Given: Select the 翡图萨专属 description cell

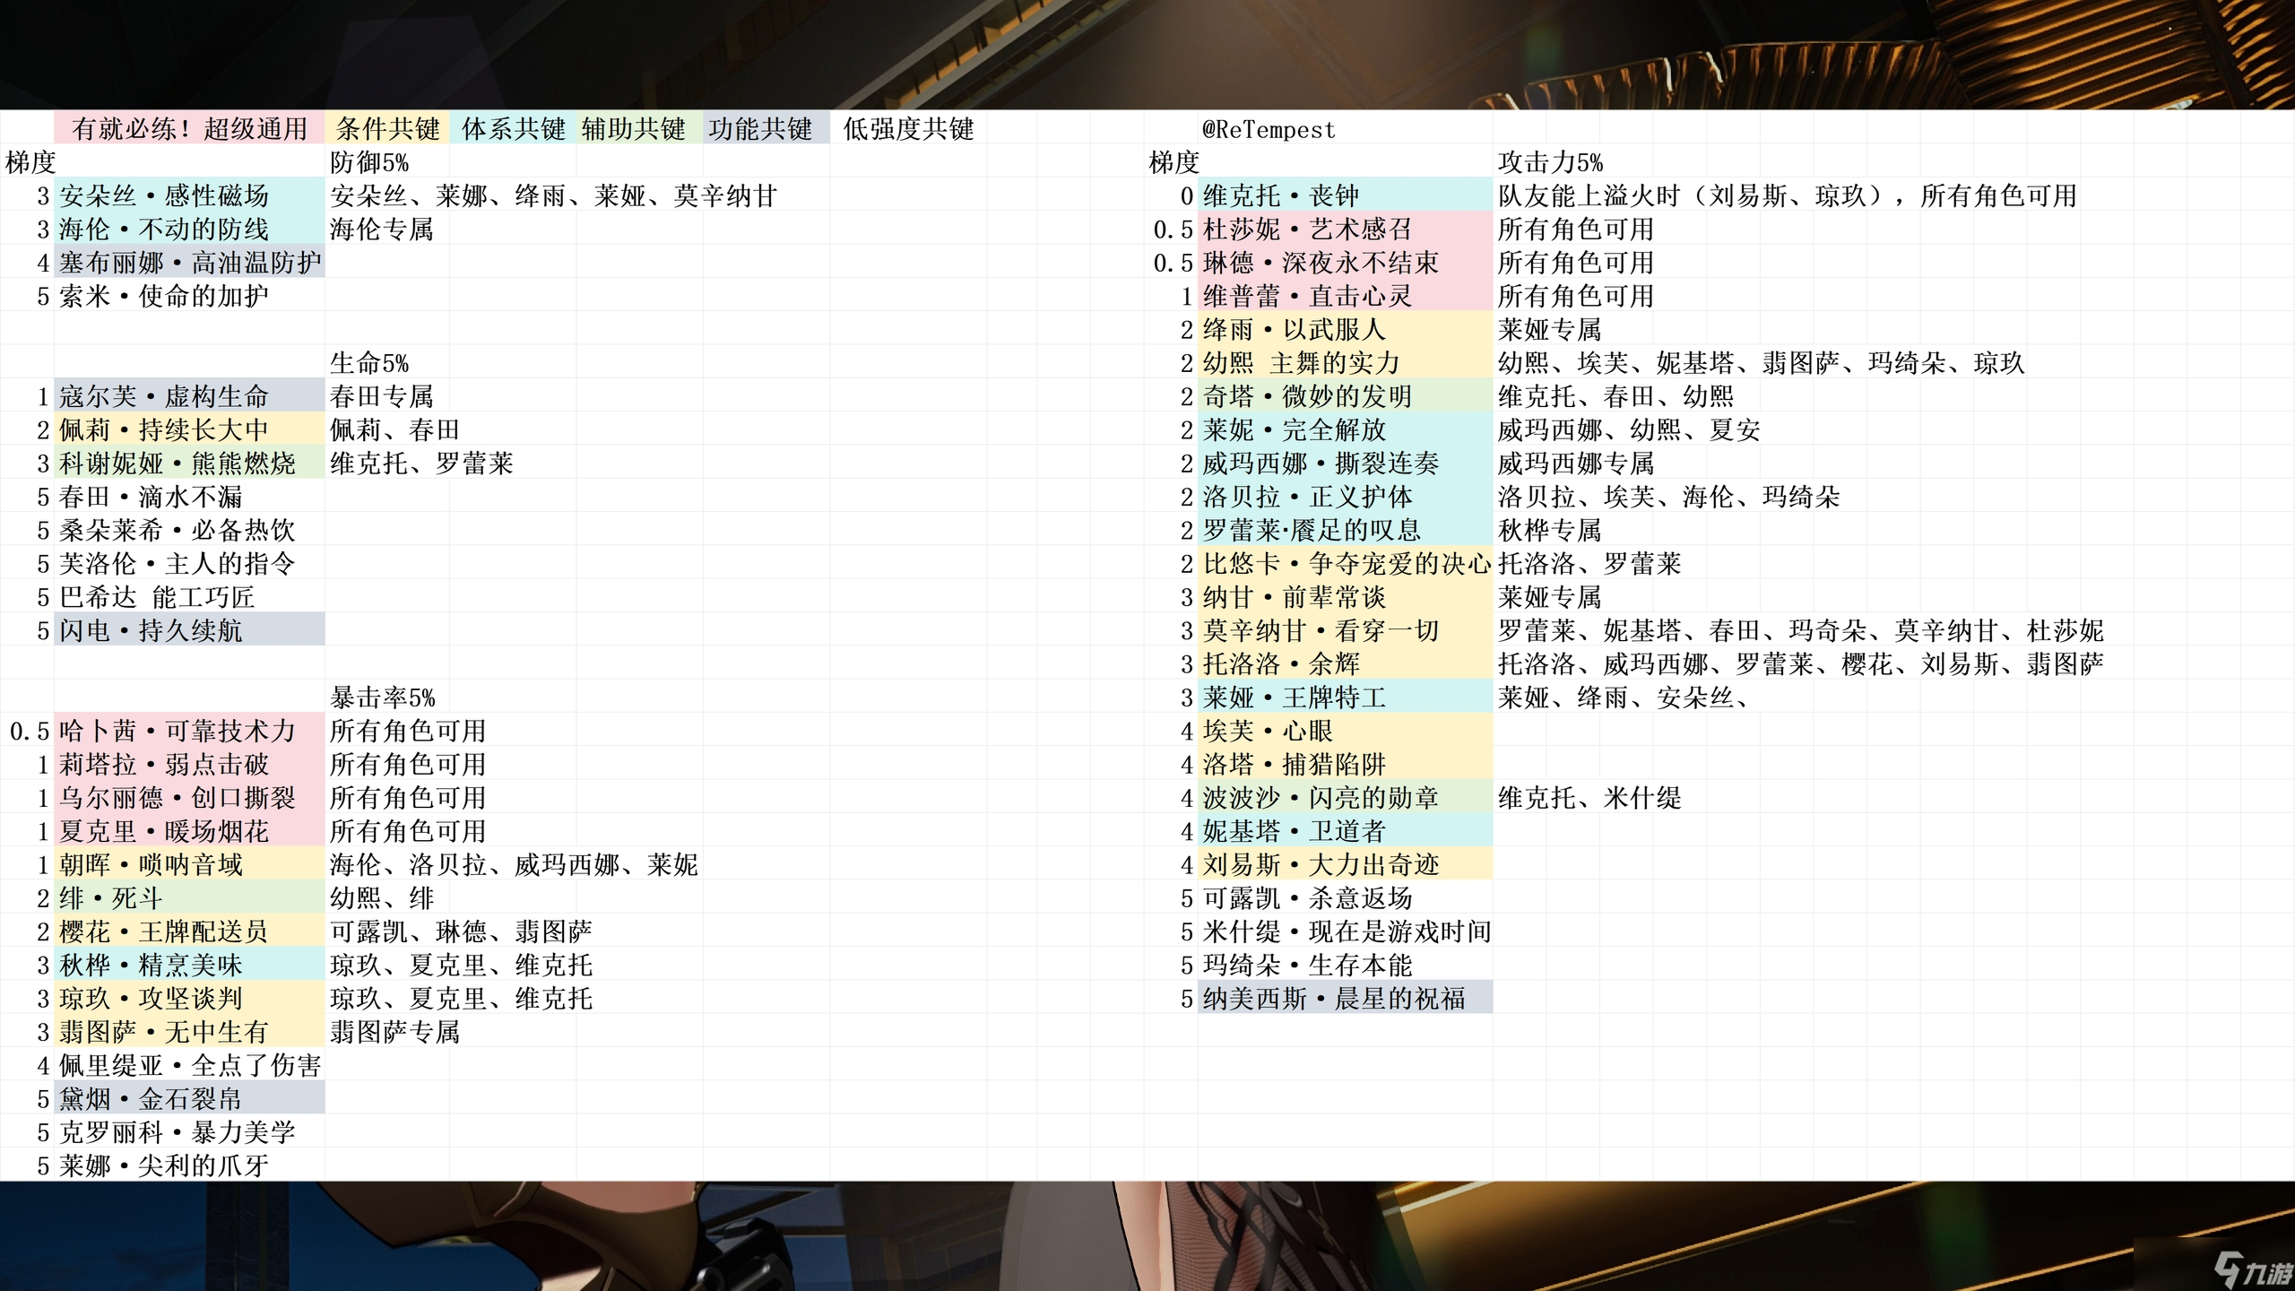Looking at the screenshot, I should [395, 1032].
